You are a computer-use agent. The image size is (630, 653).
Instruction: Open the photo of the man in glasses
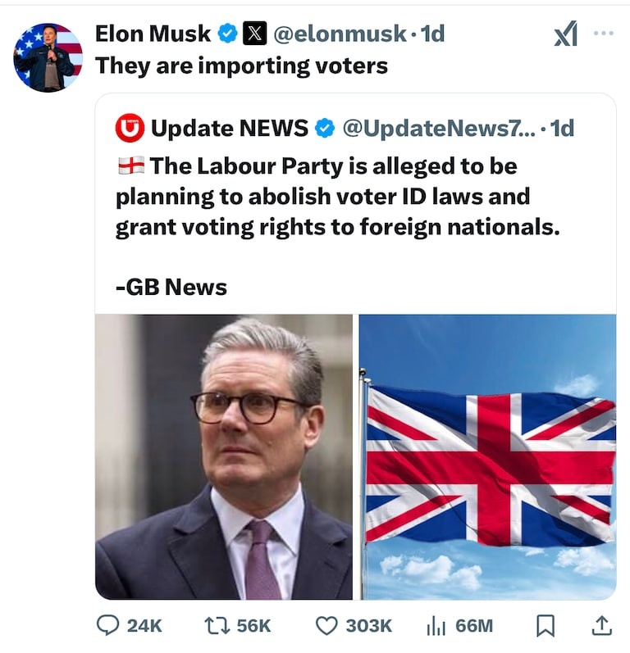224,456
